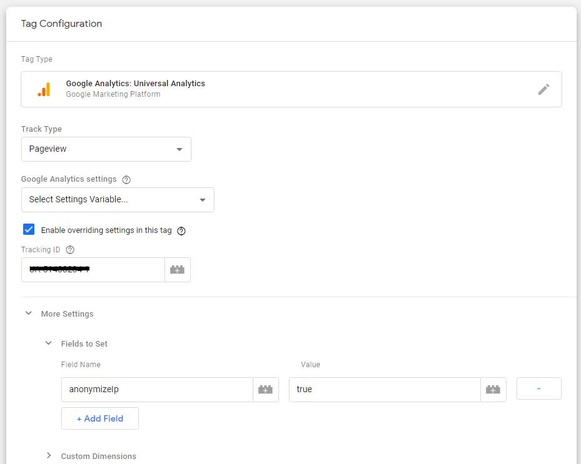The height and width of the screenshot is (464, 581).
Task: Click the Google Analytics bar chart logo
Action: [x=44, y=90]
